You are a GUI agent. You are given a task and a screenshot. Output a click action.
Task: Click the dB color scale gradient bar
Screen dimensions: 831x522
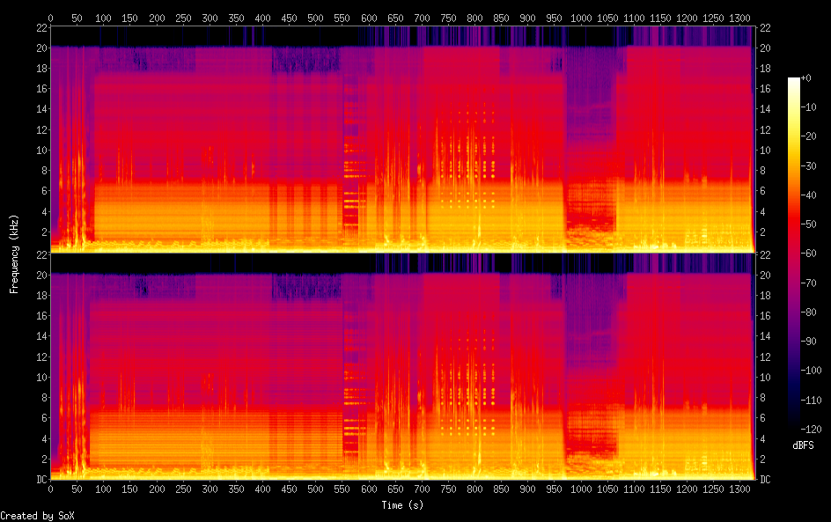[794, 257]
